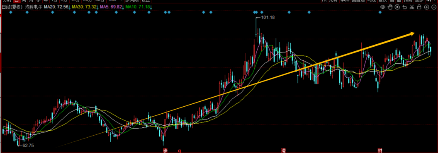Viewport: 438px width, 153px height.
Task: Select the scissors cut tool icon
Action: tap(412, 7)
